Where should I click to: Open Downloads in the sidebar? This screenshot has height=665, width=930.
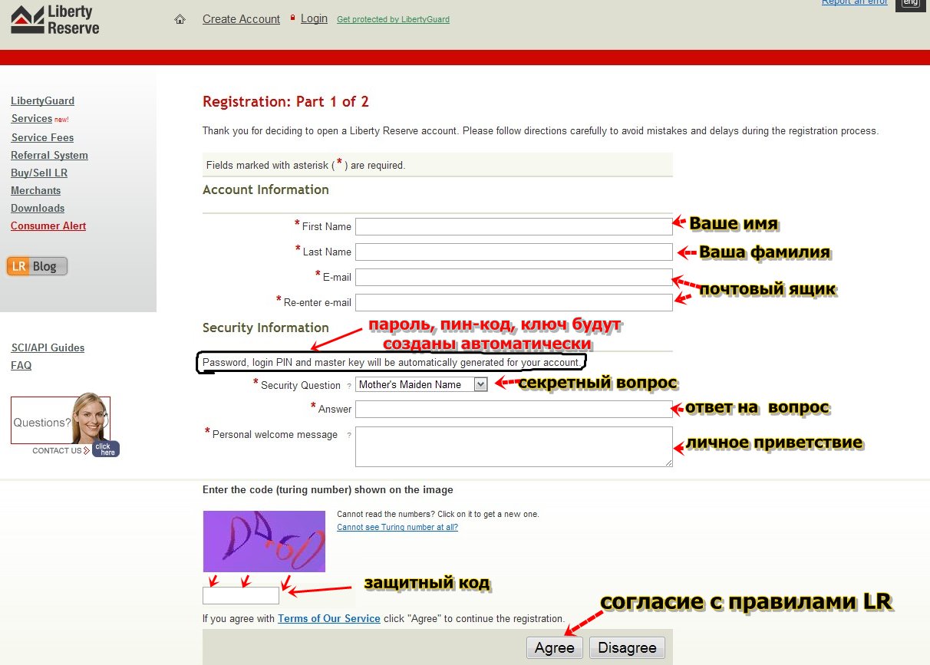click(38, 208)
